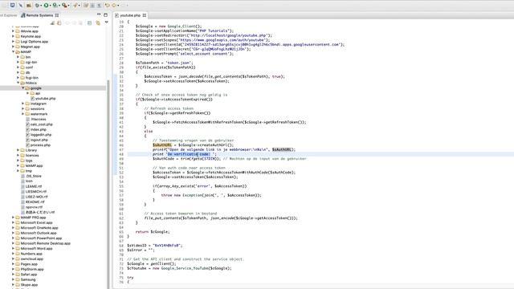Viewport: 514px width, 289px height.
Task: Select the owncloud.app folder
Action: [x=32, y=258]
